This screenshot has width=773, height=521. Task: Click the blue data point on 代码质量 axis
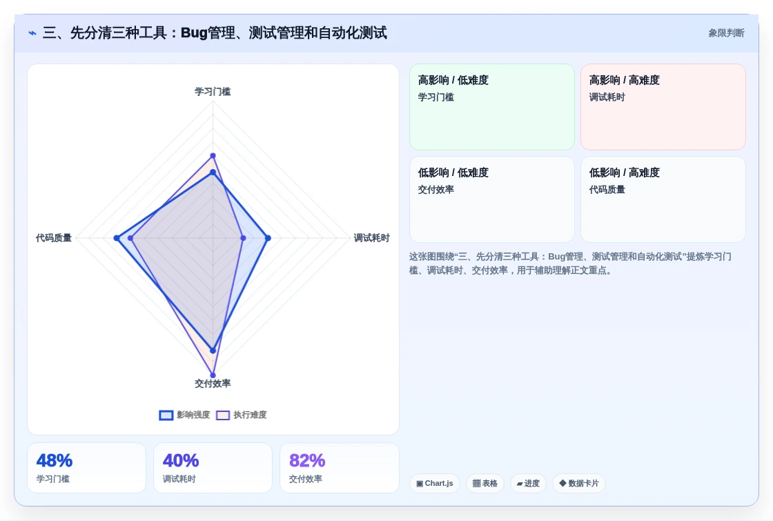coord(117,238)
